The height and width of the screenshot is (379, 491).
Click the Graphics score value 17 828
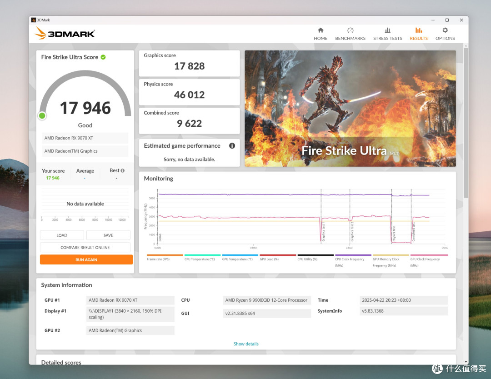point(190,66)
